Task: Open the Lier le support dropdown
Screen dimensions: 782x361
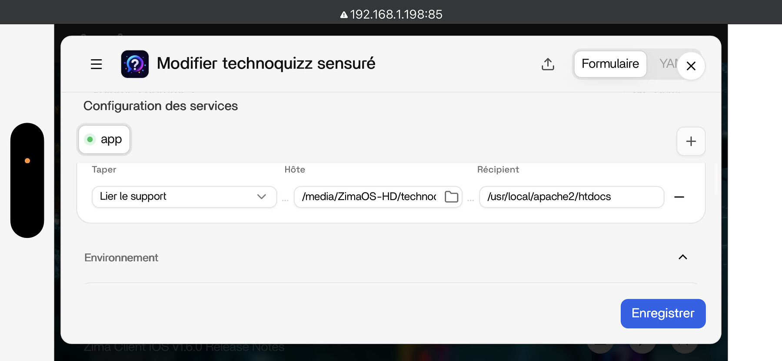Action: coord(184,197)
